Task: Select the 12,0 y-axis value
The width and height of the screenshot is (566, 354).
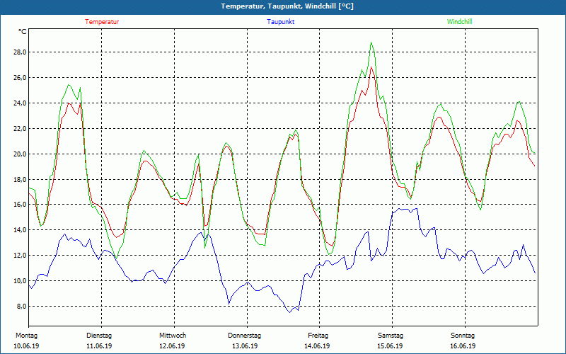Action: [x=20, y=256]
